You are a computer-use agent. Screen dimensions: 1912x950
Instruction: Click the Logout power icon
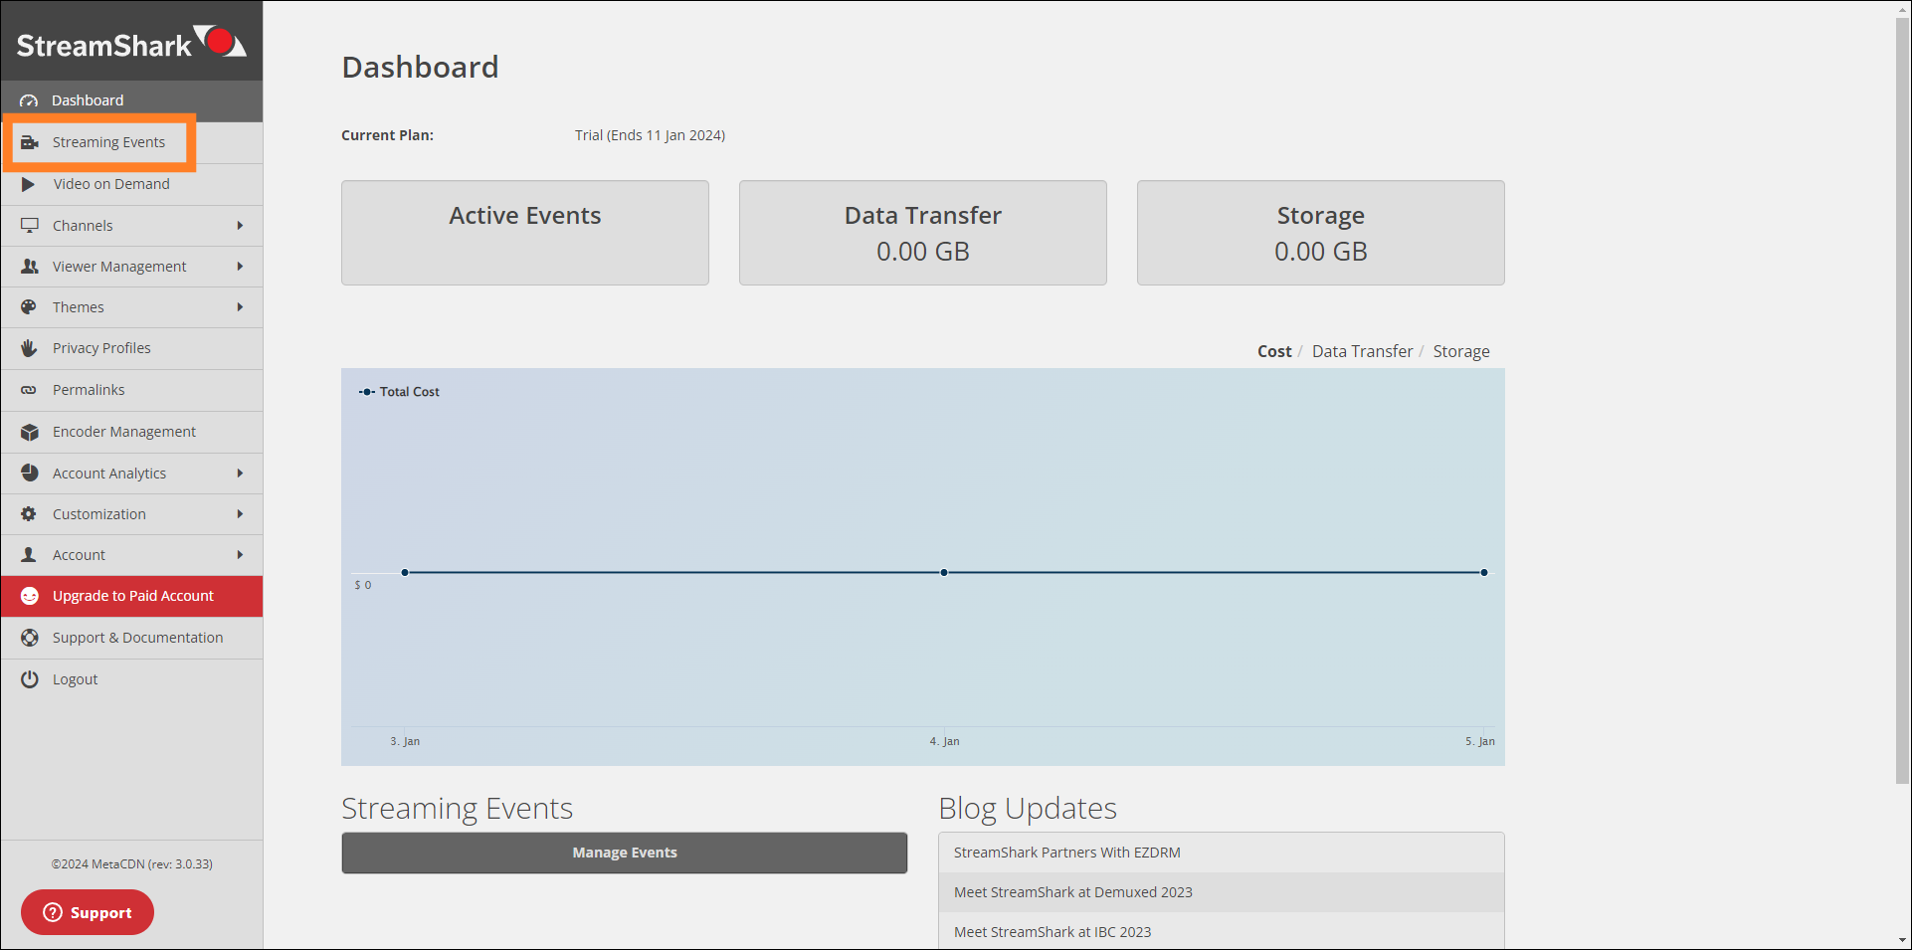click(x=29, y=679)
